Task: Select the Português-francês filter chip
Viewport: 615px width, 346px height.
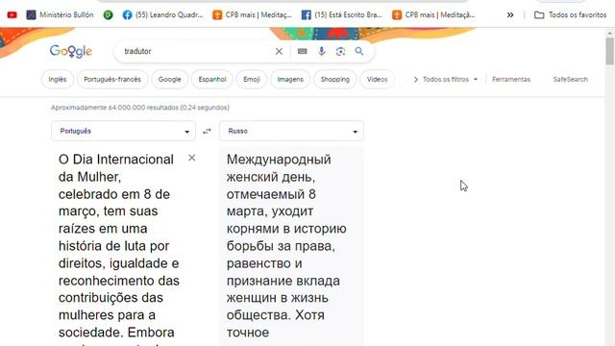Action: [112, 79]
